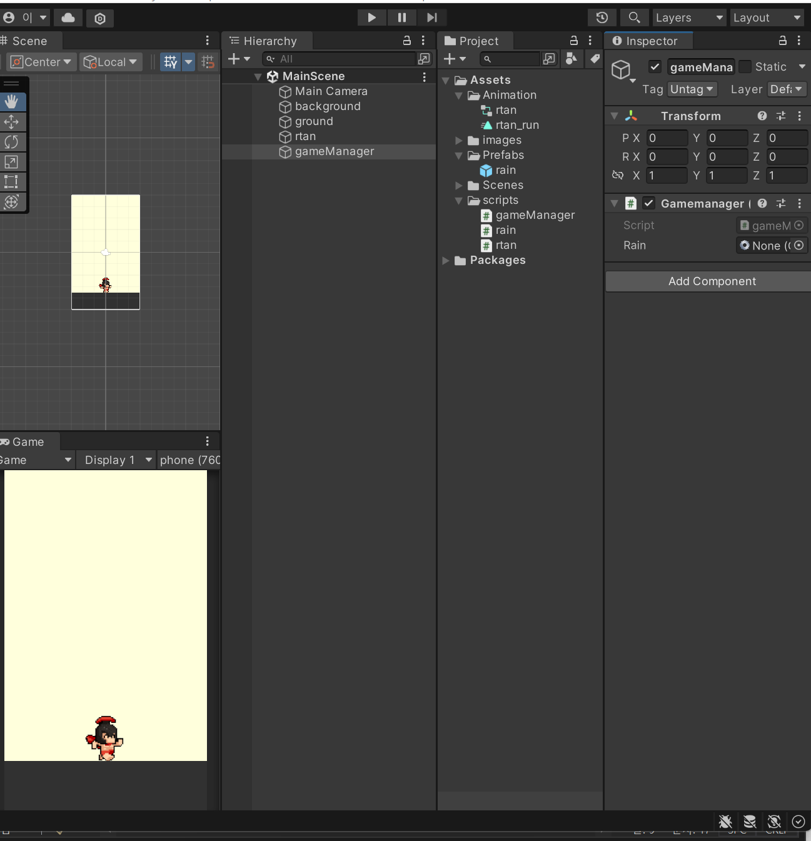This screenshot has height=841, width=811.
Task: Click the Position X input field
Action: point(667,138)
